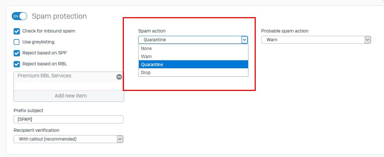Remove Premium RBL Services with minus icon

(x=119, y=77)
